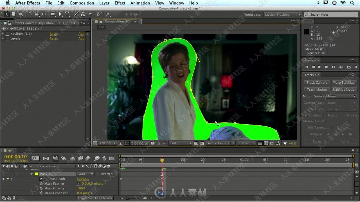Click the HV timeline tab
360x202 pixels.
(x=10, y=151)
